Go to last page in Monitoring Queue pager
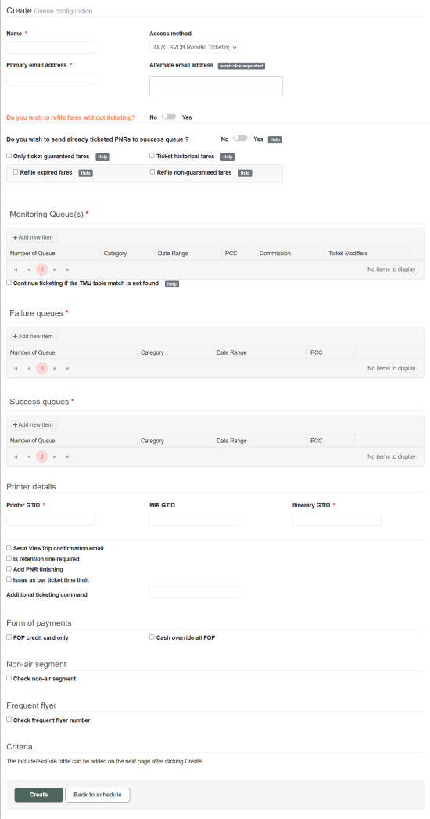Screen dimensions: 430x819 coord(67,269)
